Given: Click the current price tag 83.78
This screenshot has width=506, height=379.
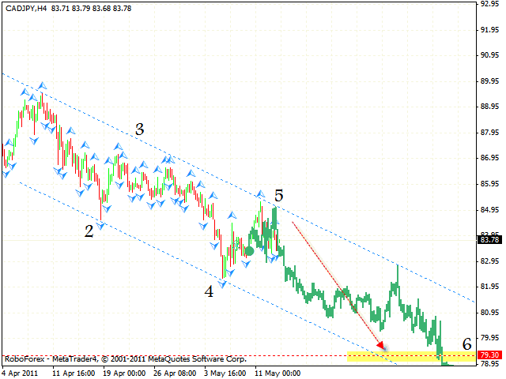Looking at the screenshot, I should pos(489,240).
